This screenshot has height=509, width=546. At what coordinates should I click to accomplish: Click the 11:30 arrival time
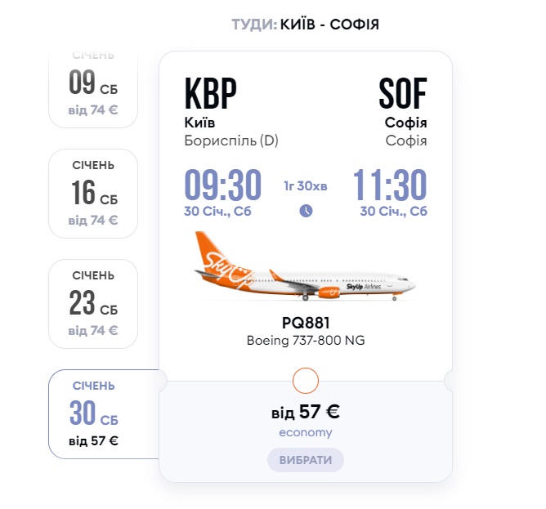pos(390,185)
